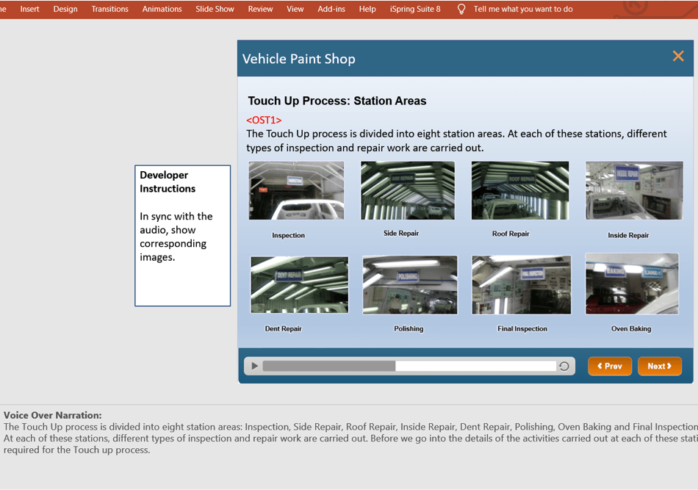Select the Dent Repair station image
The height and width of the screenshot is (490, 698).
coord(299,285)
